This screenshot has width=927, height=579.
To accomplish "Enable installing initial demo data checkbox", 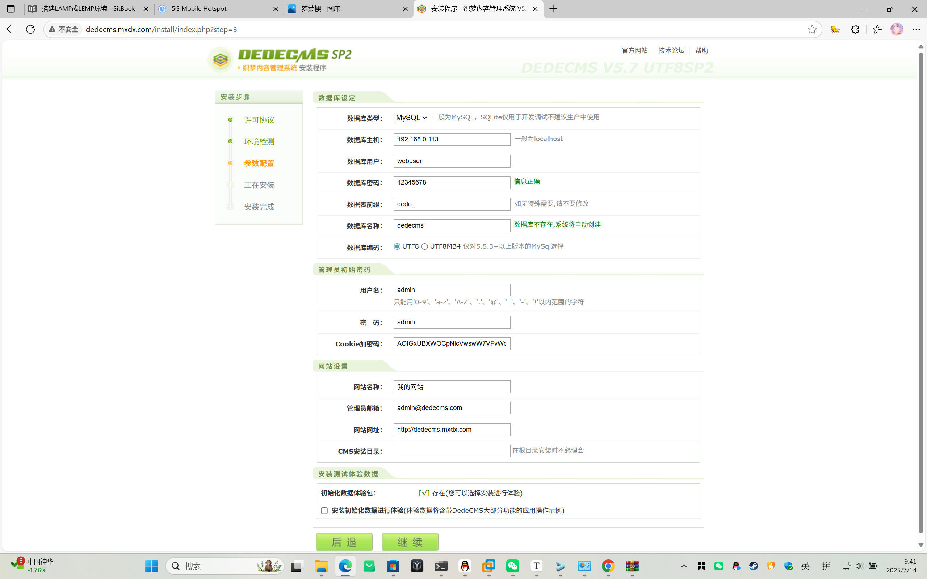I will click(x=324, y=511).
